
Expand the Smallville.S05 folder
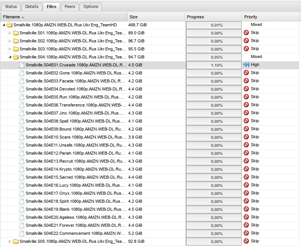coord(10,241)
